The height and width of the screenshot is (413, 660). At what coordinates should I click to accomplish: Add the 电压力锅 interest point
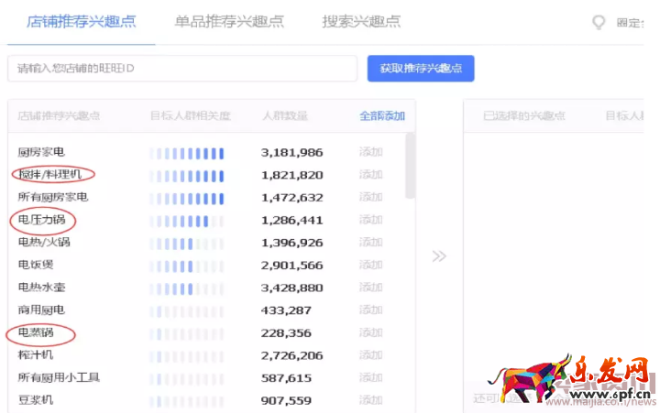370,220
